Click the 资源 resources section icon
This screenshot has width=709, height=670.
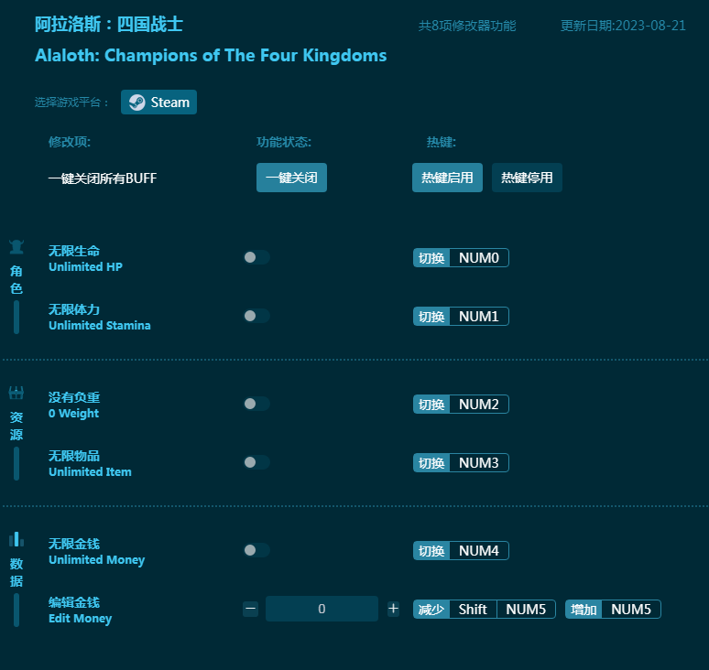pyautogui.click(x=16, y=394)
